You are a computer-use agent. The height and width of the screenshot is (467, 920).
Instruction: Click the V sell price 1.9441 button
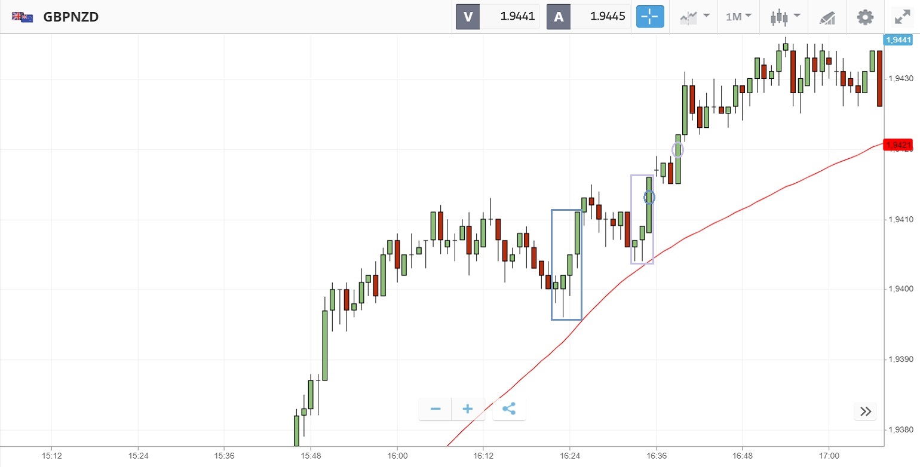(x=498, y=17)
